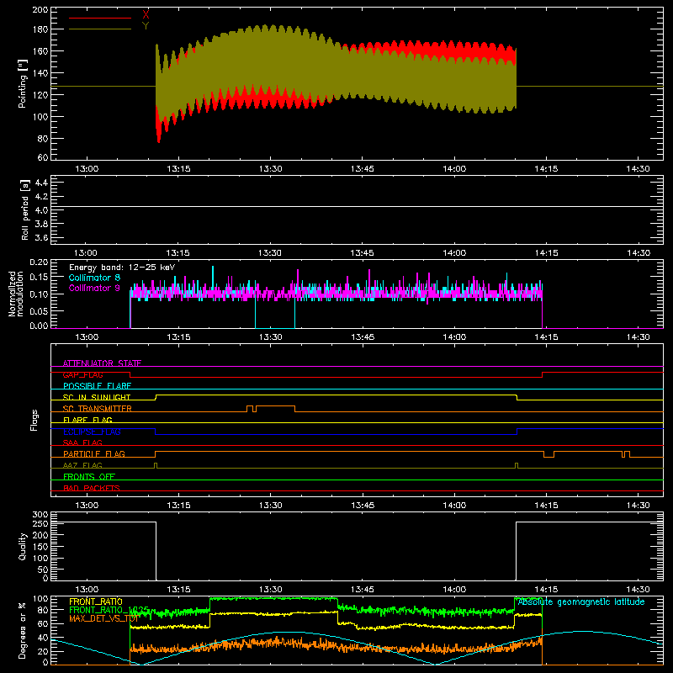Image resolution: width=673 pixels, height=673 pixels.
Task: Click the 3.6 tick on Roll period axis
Action: pos(41,238)
